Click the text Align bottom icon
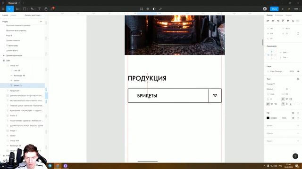The image size is (302, 169). (291, 104)
